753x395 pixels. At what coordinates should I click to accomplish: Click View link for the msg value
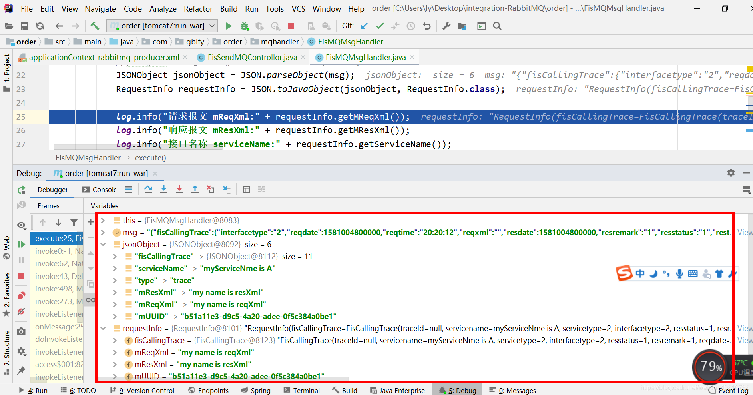click(x=745, y=232)
